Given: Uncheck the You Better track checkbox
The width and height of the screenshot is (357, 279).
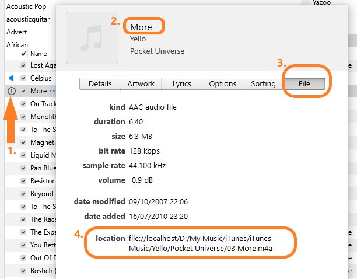Looking at the screenshot, I should coord(23,245).
